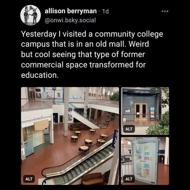Show ALT text for the mall atrium photo
Screen dimensions: 190x190
click(29, 179)
